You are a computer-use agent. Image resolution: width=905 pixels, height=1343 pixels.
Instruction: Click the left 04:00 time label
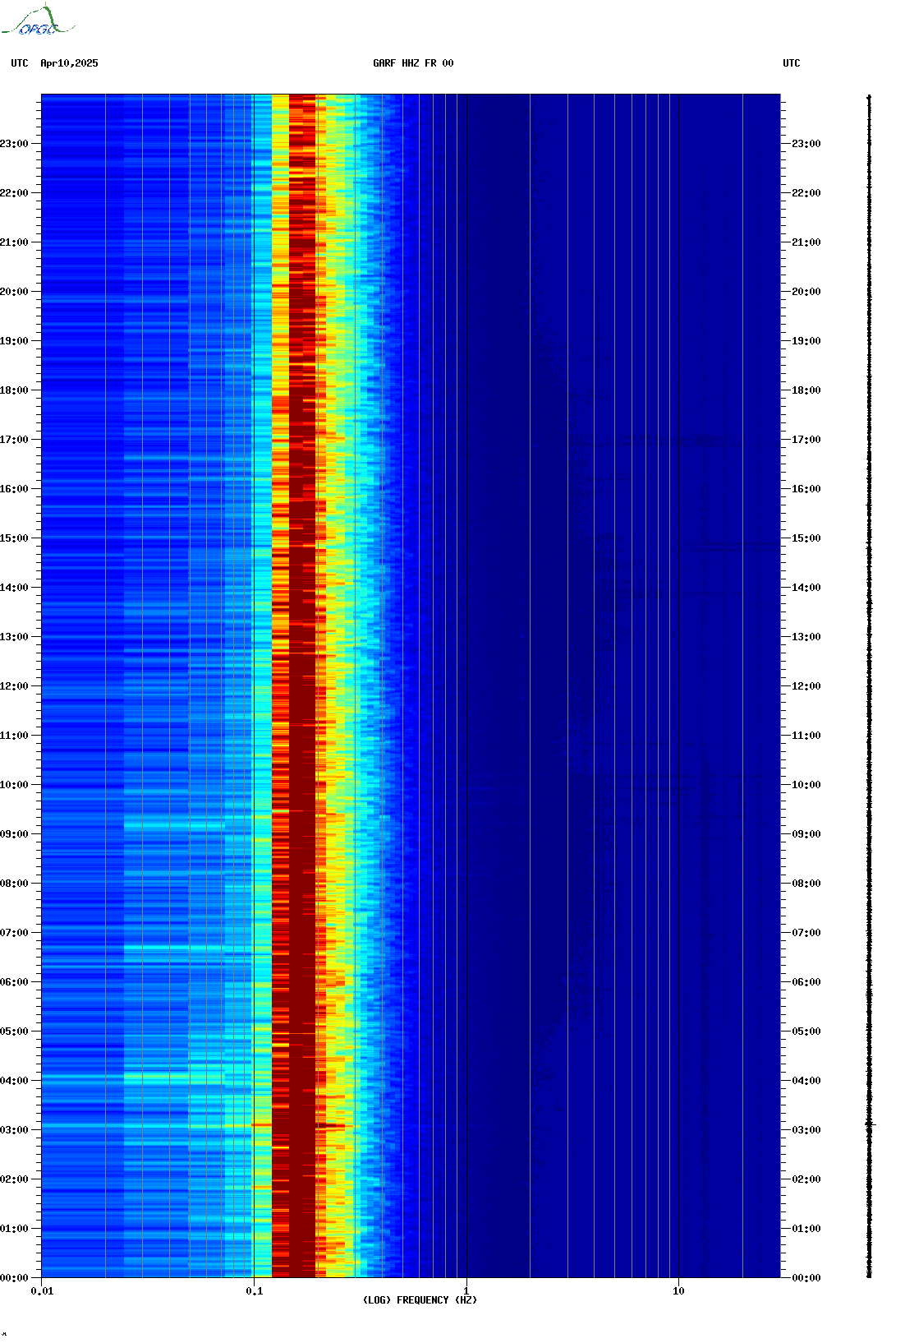[x=14, y=1081]
